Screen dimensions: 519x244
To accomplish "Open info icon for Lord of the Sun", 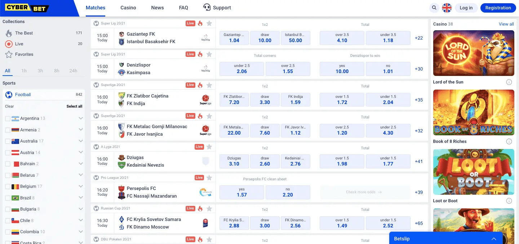I will pos(509,82).
